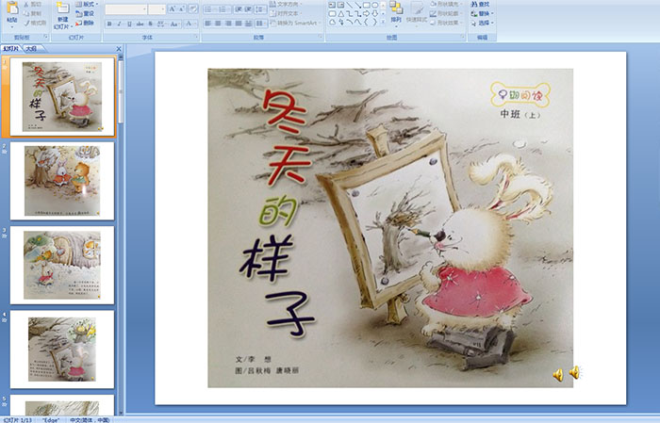
Task: Click the Decrease Font Size icon
Action: [181, 8]
